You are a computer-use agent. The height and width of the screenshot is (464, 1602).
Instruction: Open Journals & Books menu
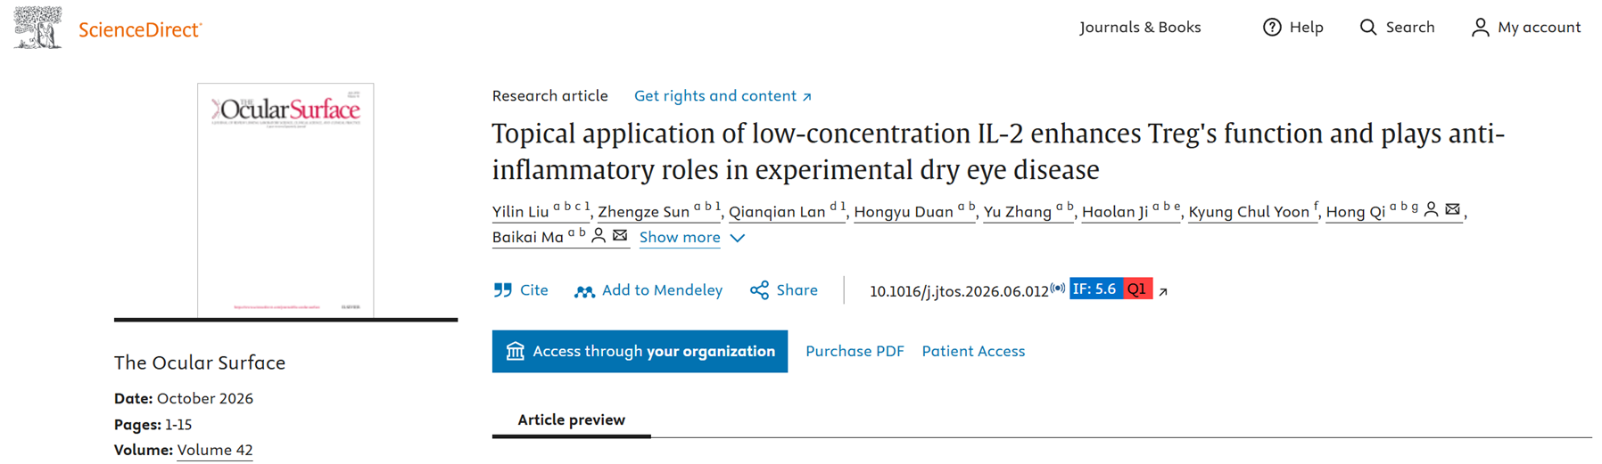[x=1140, y=28]
